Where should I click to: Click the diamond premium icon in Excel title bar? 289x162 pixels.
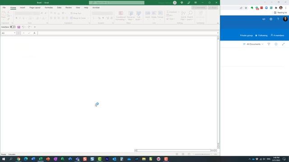coord(182,3)
